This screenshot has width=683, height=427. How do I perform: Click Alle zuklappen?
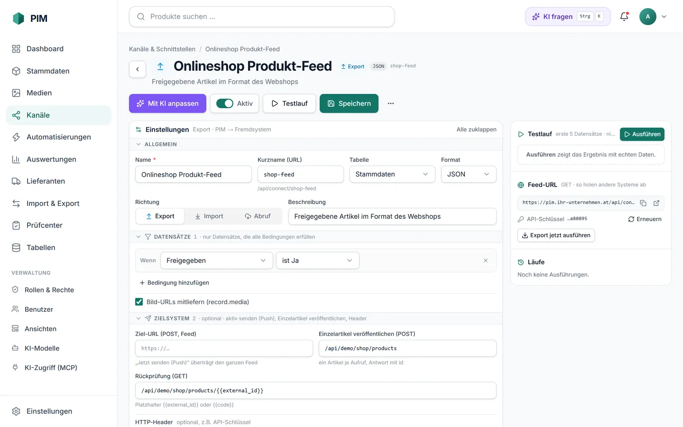476,130
